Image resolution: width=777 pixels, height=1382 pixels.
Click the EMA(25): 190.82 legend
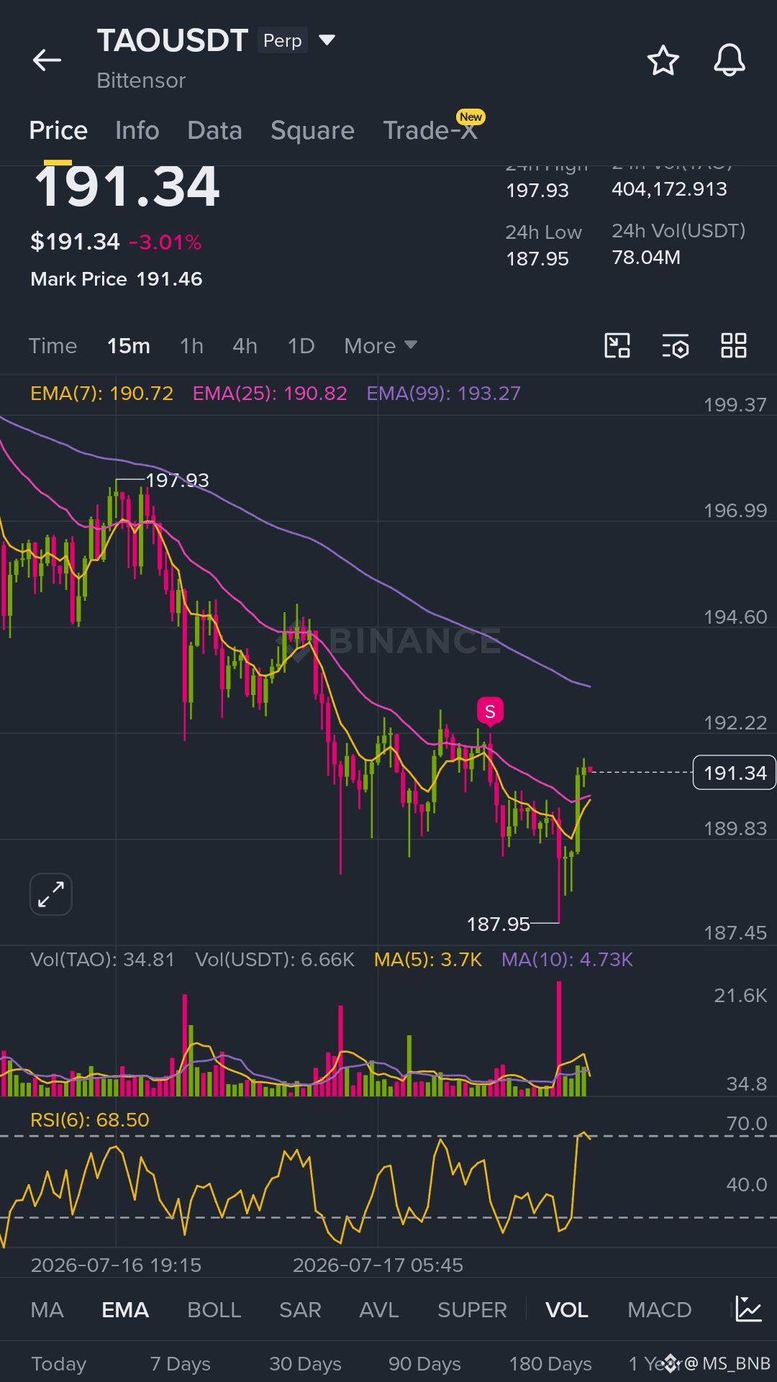270,394
